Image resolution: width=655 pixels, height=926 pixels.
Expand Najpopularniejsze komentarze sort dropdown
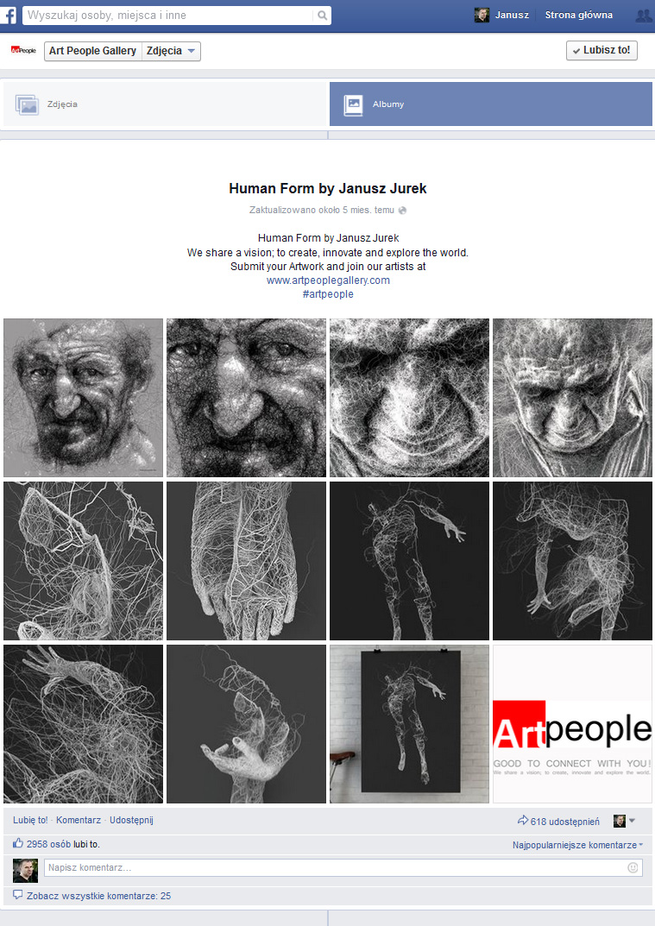pyautogui.click(x=577, y=845)
